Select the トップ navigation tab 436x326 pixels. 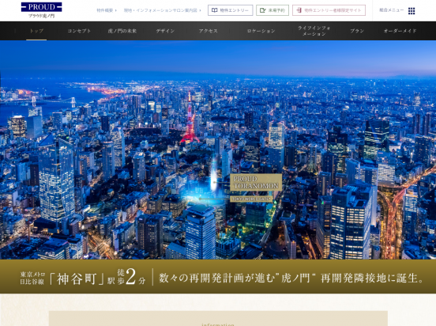36,31
